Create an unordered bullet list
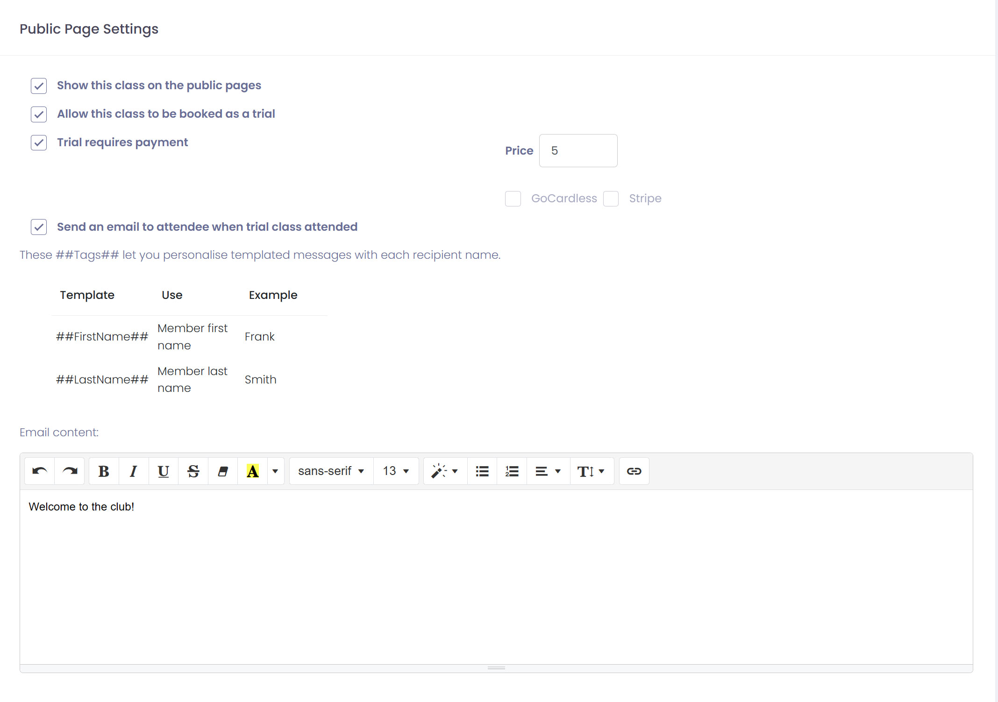This screenshot has width=998, height=702. pos(482,471)
